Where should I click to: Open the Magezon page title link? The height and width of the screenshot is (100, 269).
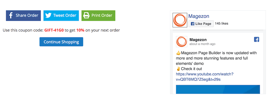199,16
